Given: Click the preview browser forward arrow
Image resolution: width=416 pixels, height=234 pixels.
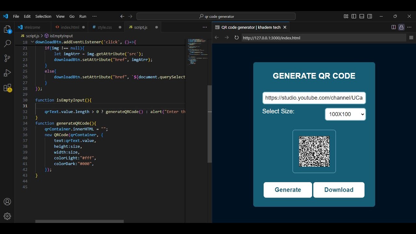Looking at the screenshot, I should pyautogui.click(x=227, y=38).
